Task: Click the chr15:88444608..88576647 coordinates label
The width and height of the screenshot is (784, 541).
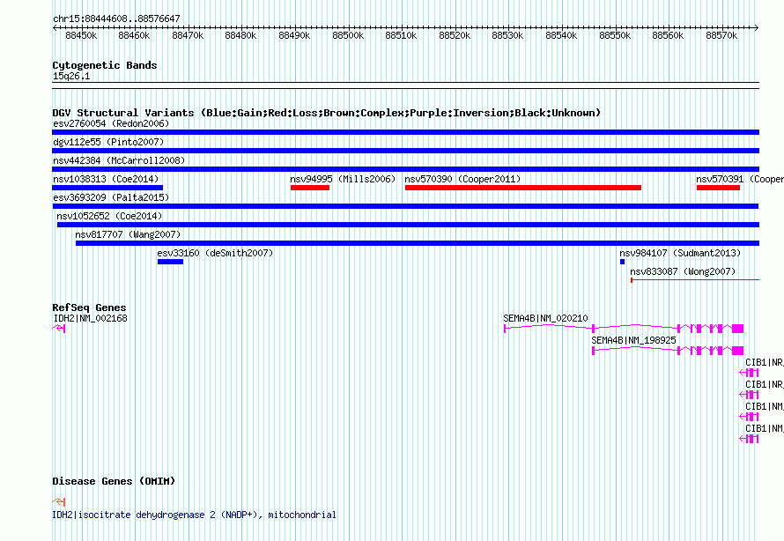Action: (116, 19)
